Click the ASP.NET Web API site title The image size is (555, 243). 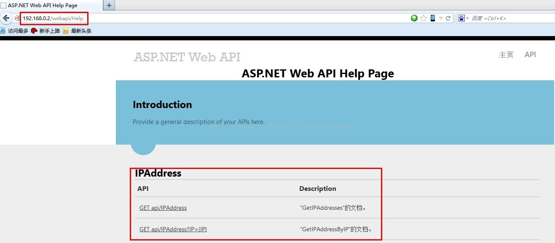click(x=187, y=57)
